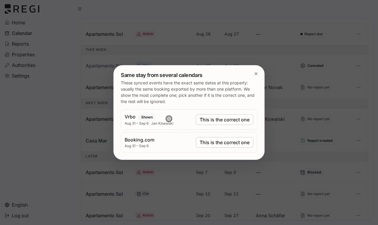The height and width of the screenshot is (225, 378).
Task: Open the three-dot menu on the Sep 10 row
Action: (x=359, y=194)
